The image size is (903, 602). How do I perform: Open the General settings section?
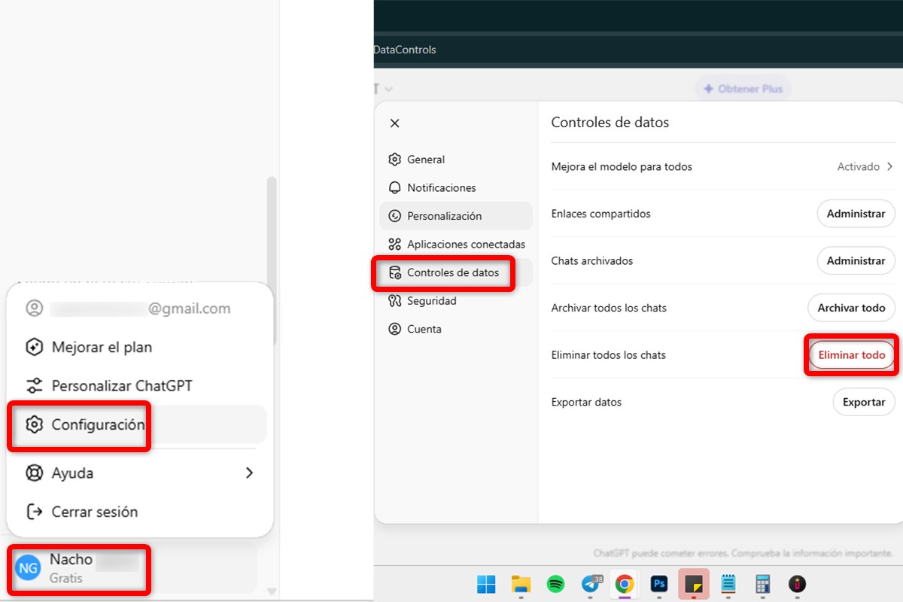coord(456,160)
